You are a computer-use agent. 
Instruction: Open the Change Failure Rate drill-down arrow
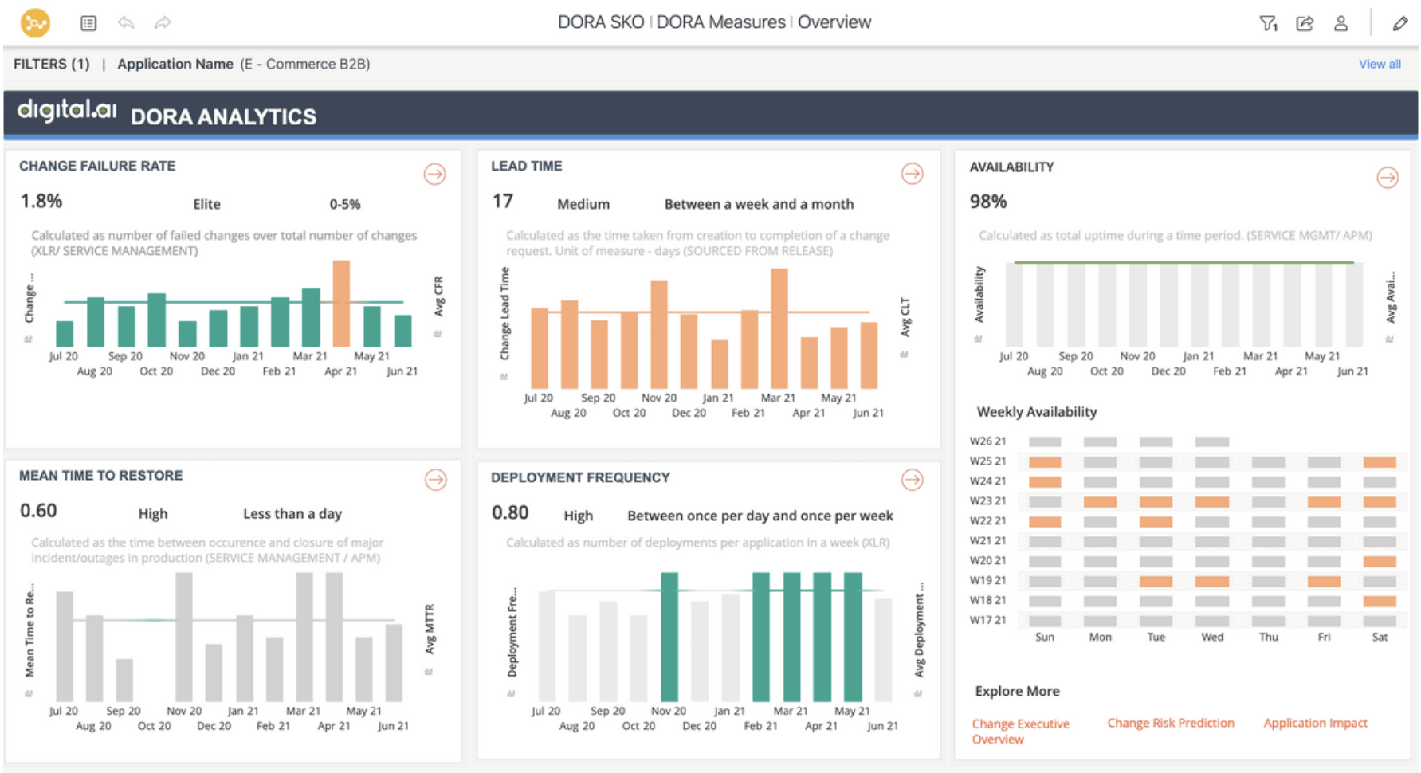[434, 174]
